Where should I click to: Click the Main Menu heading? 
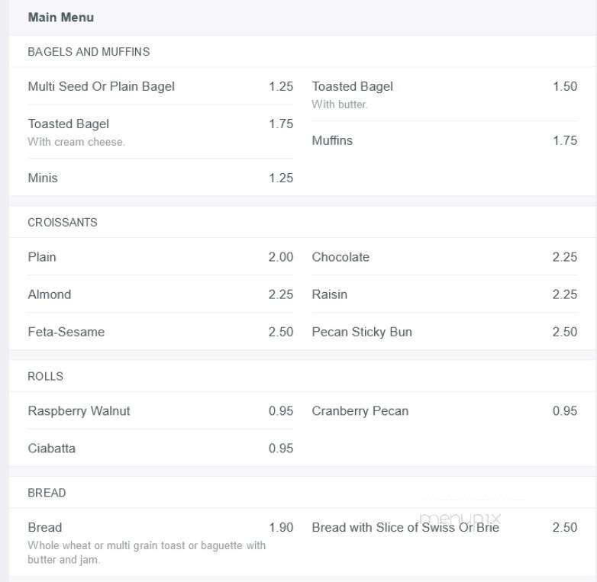click(x=61, y=18)
